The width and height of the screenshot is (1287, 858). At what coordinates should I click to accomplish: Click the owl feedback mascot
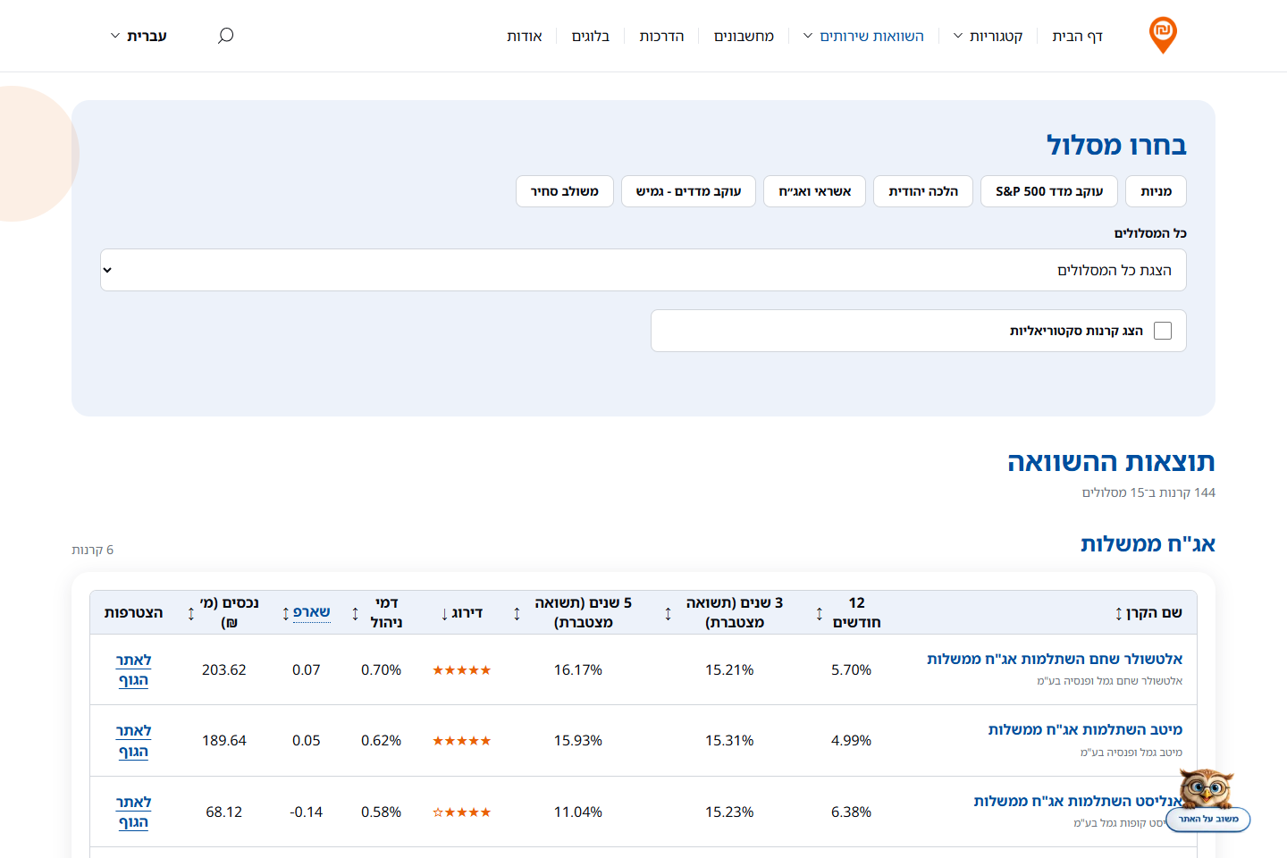click(1207, 788)
